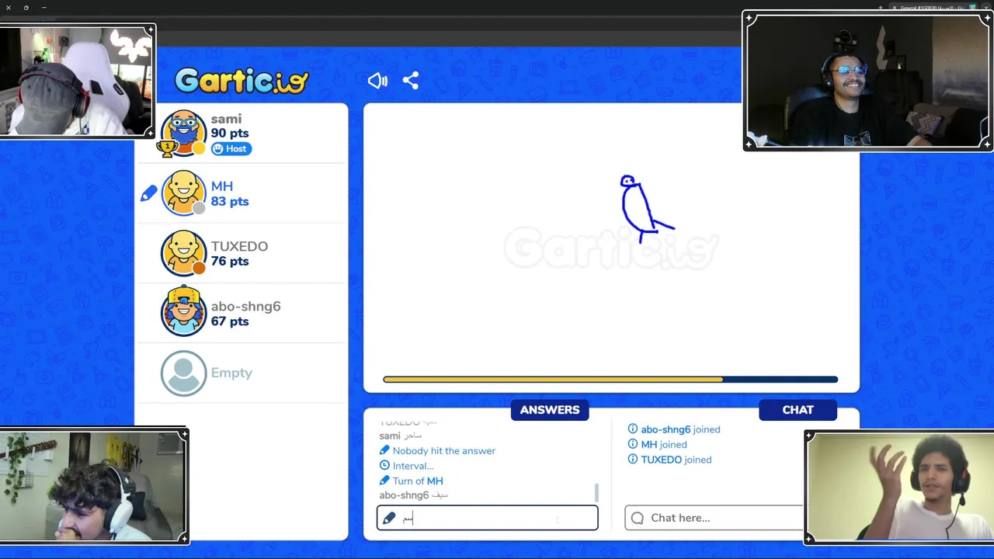
Task: Click the info icon beside 'MH joined'
Action: (x=633, y=444)
